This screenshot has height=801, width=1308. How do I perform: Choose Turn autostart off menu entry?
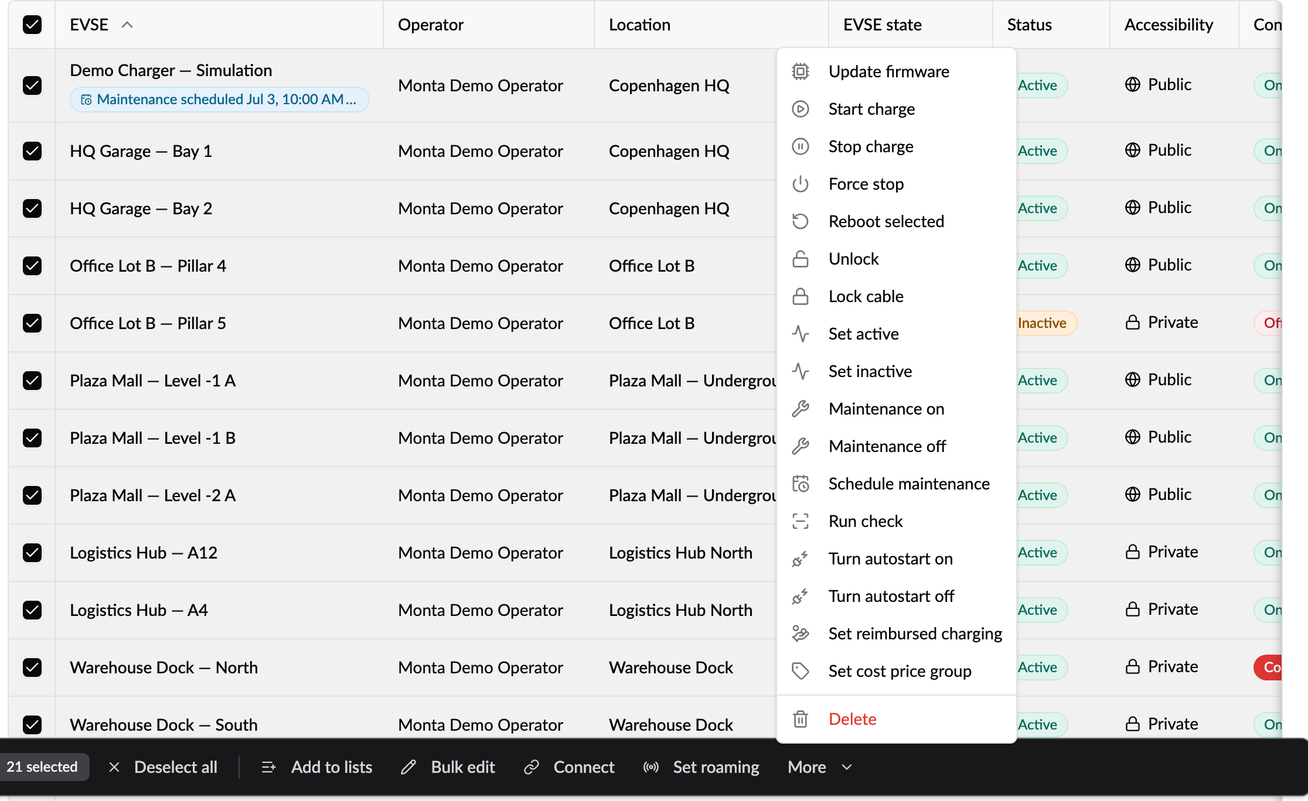pyautogui.click(x=897, y=596)
